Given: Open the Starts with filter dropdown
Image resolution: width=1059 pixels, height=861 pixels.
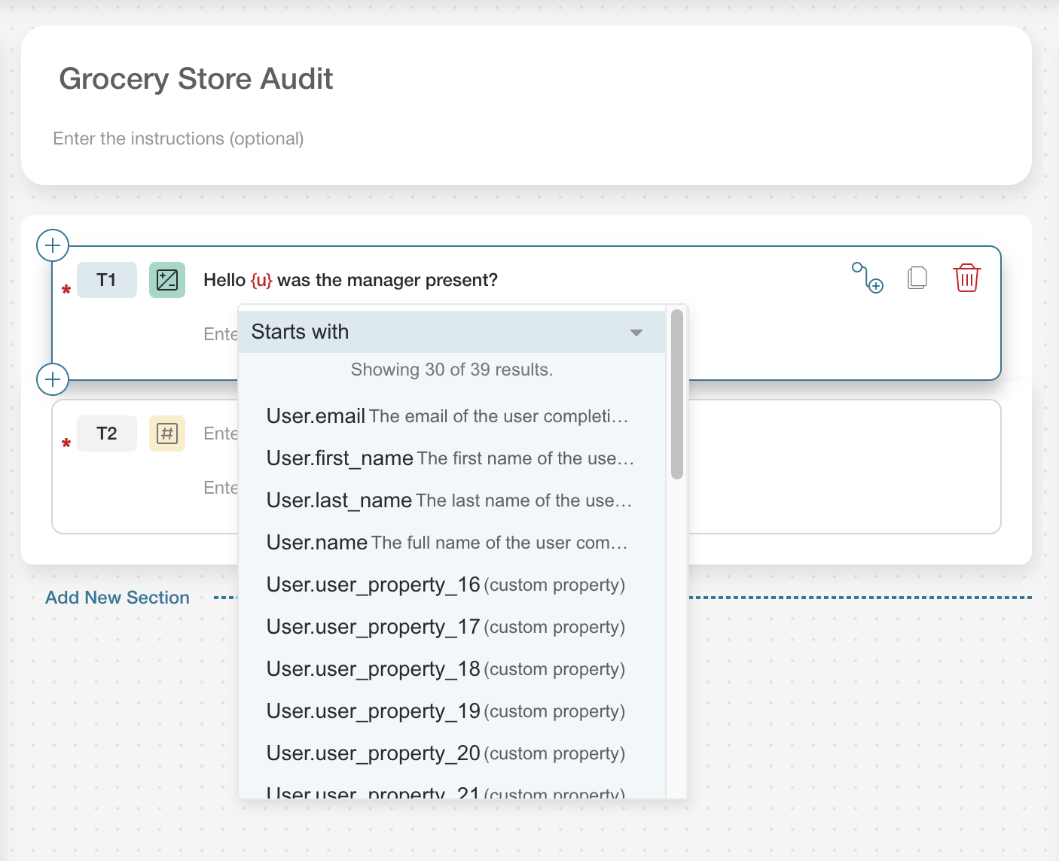Looking at the screenshot, I should tap(452, 332).
